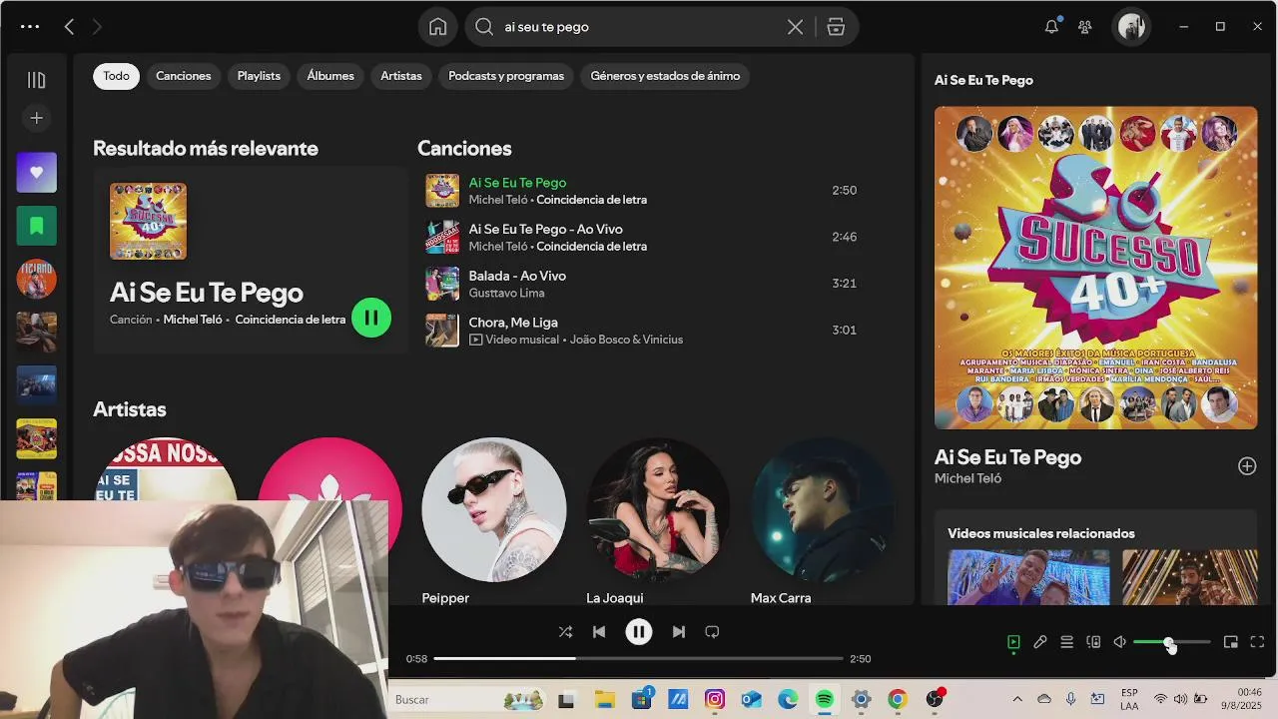Toggle repeat mode
This screenshot has height=719, width=1278.
(x=712, y=631)
